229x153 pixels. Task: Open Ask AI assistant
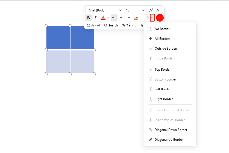pyautogui.click(x=93, y=25)
